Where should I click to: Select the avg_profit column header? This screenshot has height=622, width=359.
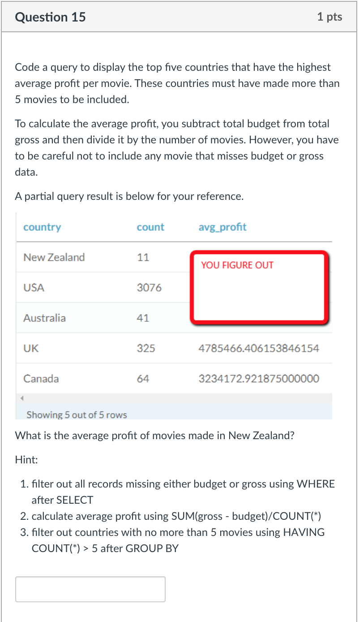point(222,227)
